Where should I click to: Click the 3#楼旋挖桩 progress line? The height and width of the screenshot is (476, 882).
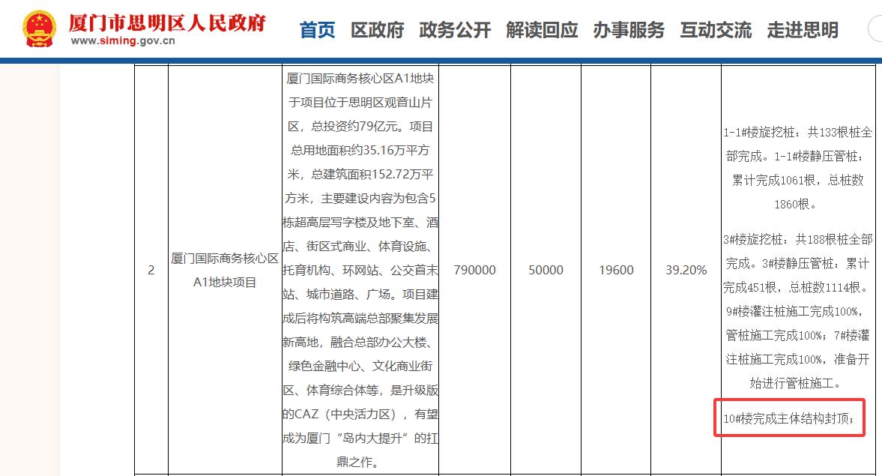797,240
